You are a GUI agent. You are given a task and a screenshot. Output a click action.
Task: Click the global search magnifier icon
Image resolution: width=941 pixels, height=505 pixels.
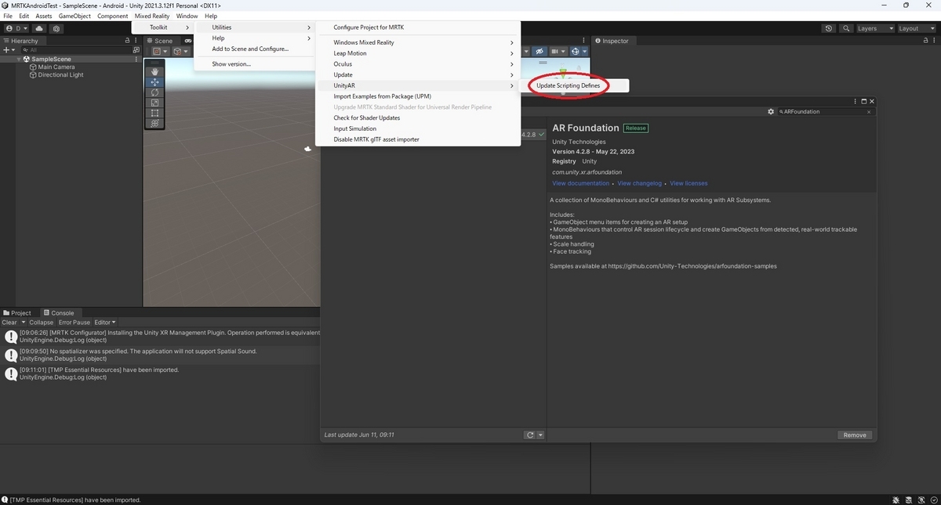click(x=846, y=28)
